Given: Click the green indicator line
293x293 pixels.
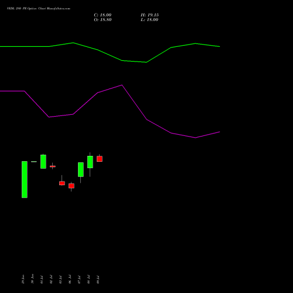Looking at the screenshot, I should [110, 55].
